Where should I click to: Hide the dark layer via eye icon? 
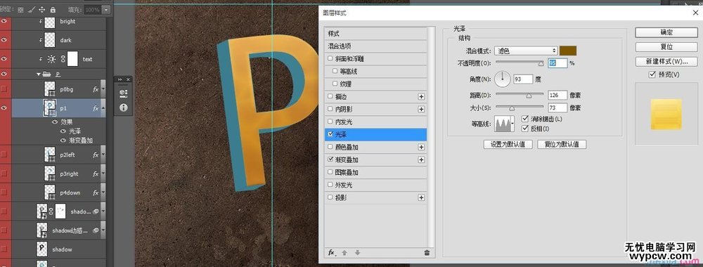coord(5,40)
